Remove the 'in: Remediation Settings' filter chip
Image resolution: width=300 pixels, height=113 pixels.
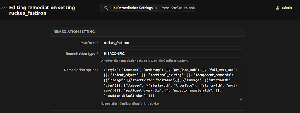click(x=156, y=8)
